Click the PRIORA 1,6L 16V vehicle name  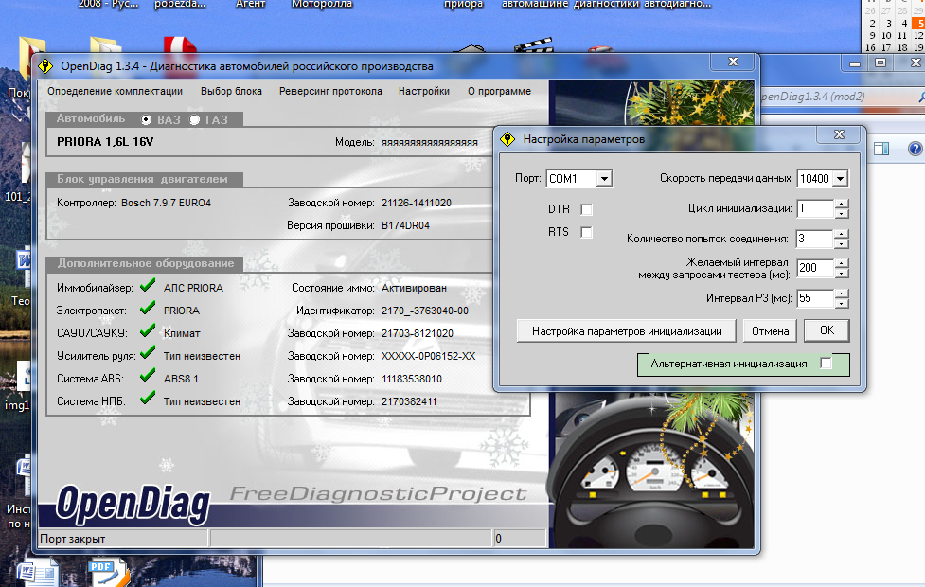pyautogui.click(x=105, y=142)
